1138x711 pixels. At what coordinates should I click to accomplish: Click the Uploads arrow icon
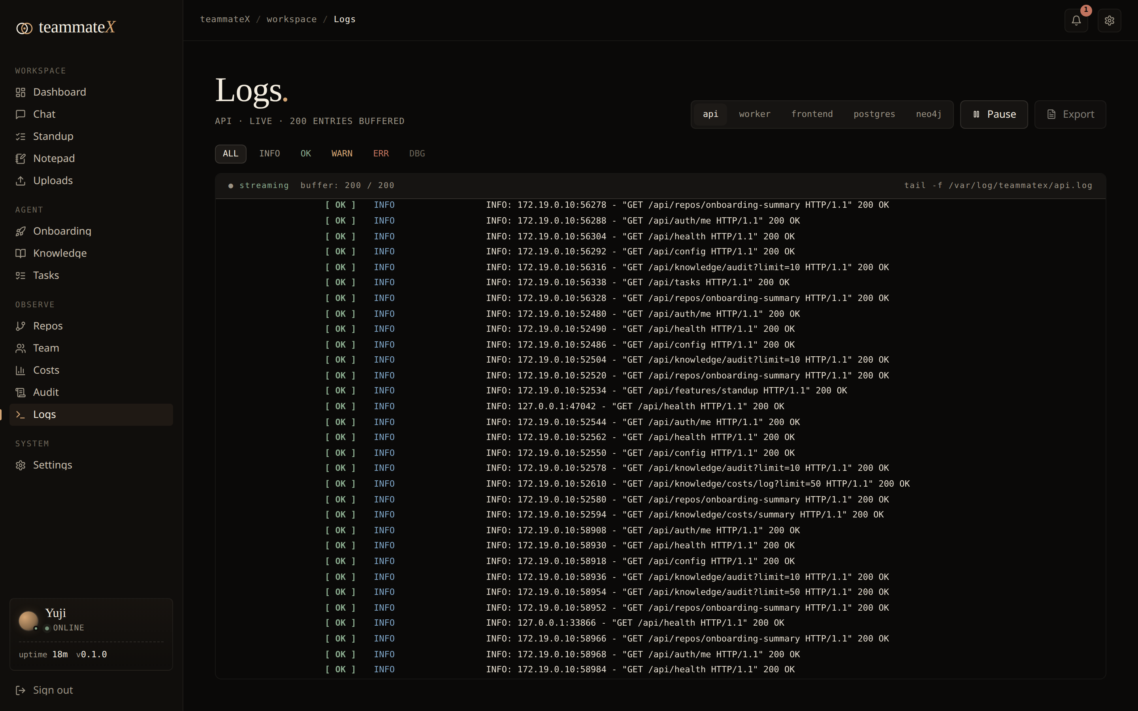(20, 181)
